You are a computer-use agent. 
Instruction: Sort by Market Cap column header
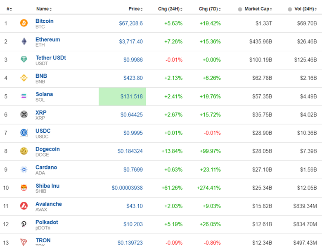[258, 9]
